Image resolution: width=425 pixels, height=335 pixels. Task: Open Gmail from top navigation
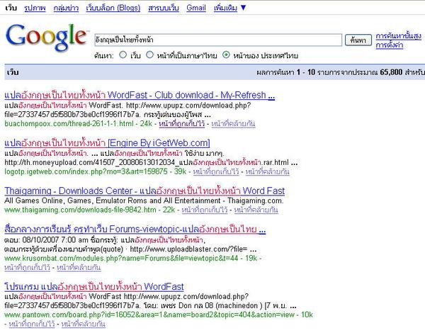(196, 8)
